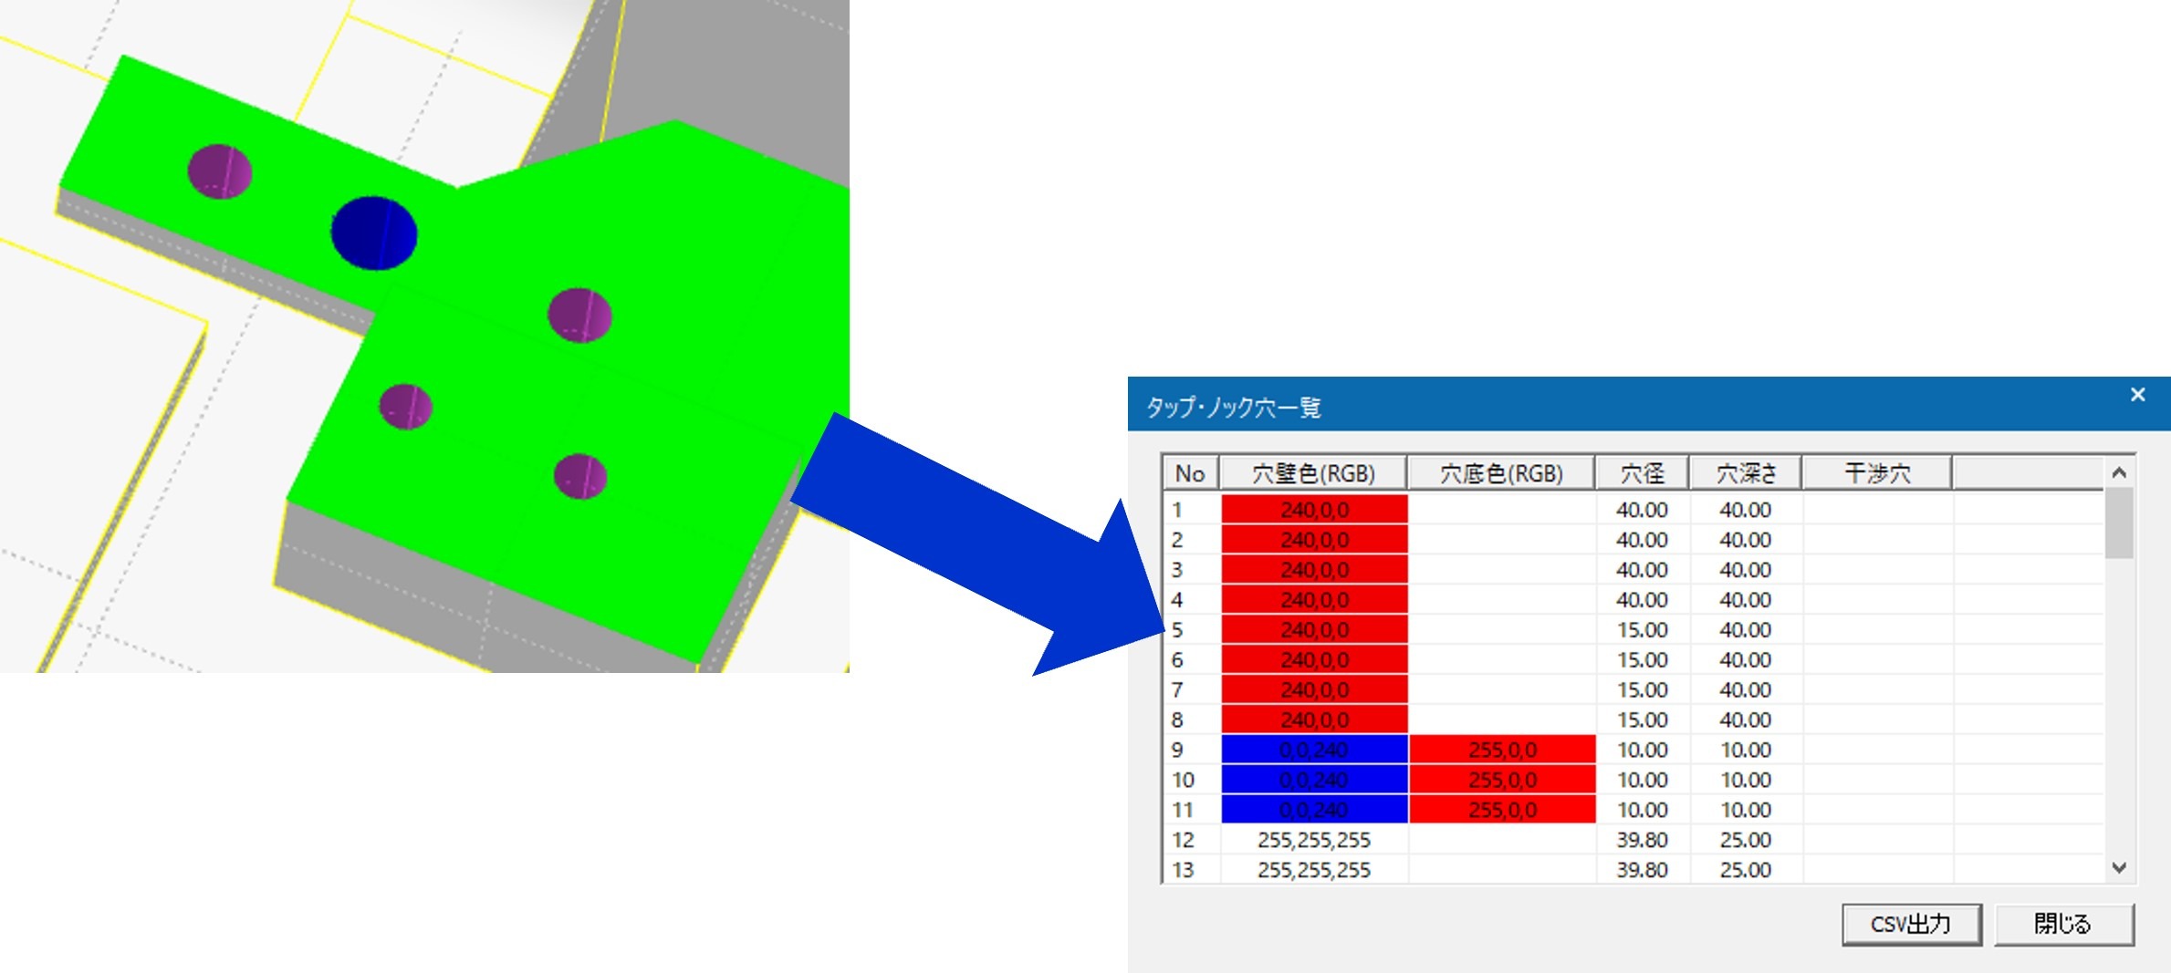
Task: Close the タップ・ノック穴一覧 dialog
Action: click(x=2137, y=395)
